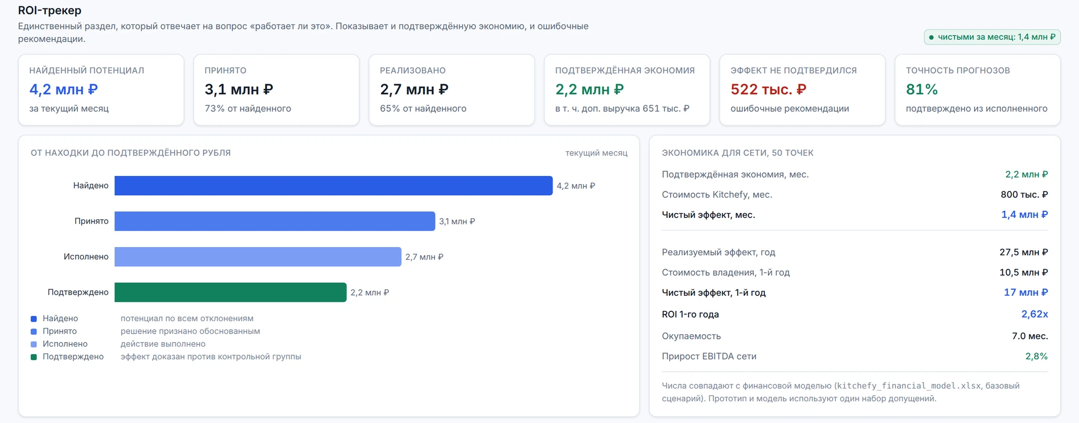
Task: Click «за текущий месяц» subtext
Action: 69,109
